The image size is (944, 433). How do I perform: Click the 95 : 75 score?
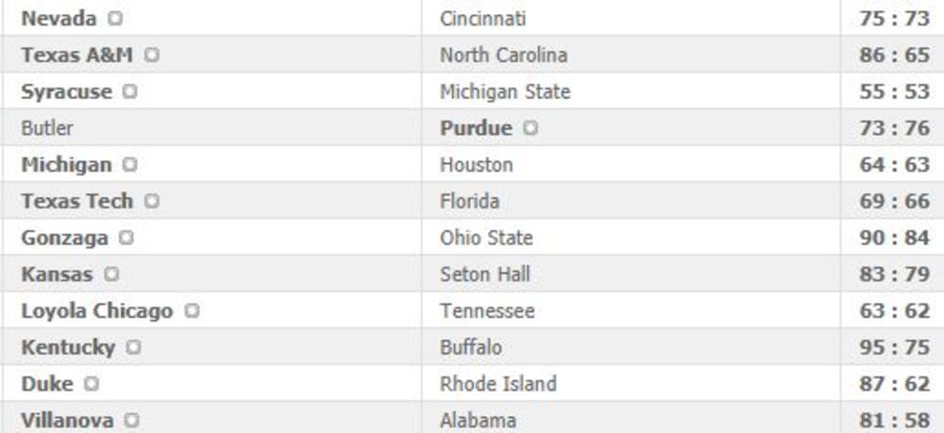tap(894, 348)
